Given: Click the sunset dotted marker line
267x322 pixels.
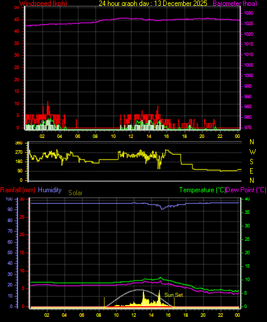Looking at the screenshot, I should (x=174, y=302).
